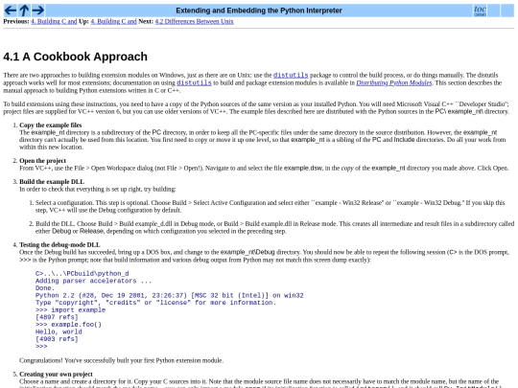Click the '[4903 refs]' output line

click(x=57, y=339)
